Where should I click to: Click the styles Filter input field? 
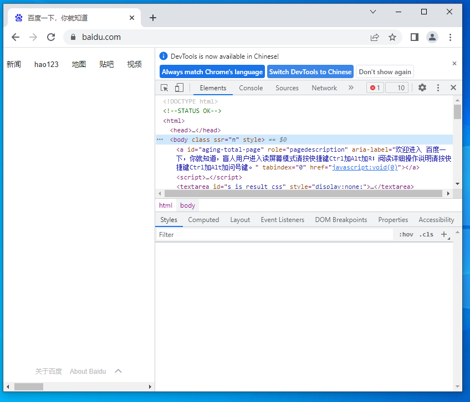(274, 235)
